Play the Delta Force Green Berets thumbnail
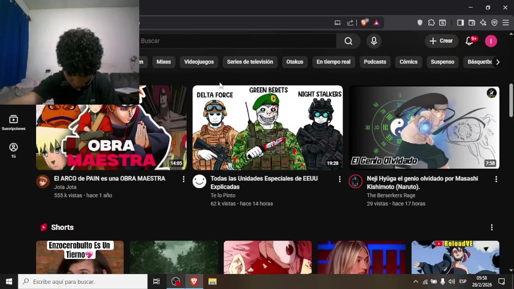This screenshot has height=289, width=514. [268, 128]
